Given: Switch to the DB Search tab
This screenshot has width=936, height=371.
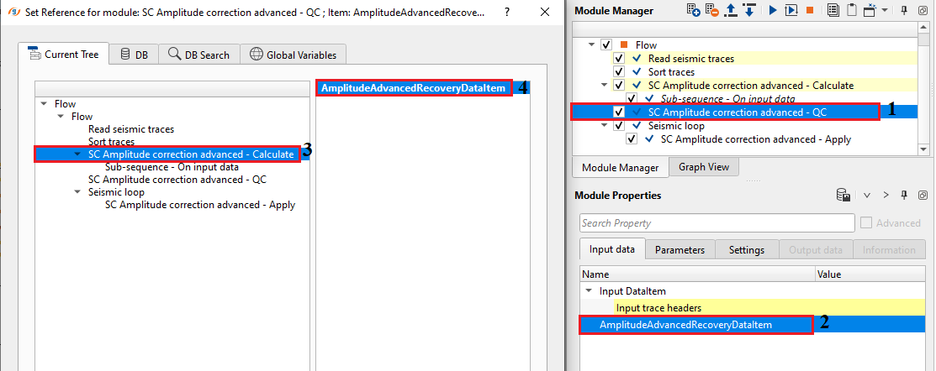Looking at the screenshot, I should pos(199,55).
